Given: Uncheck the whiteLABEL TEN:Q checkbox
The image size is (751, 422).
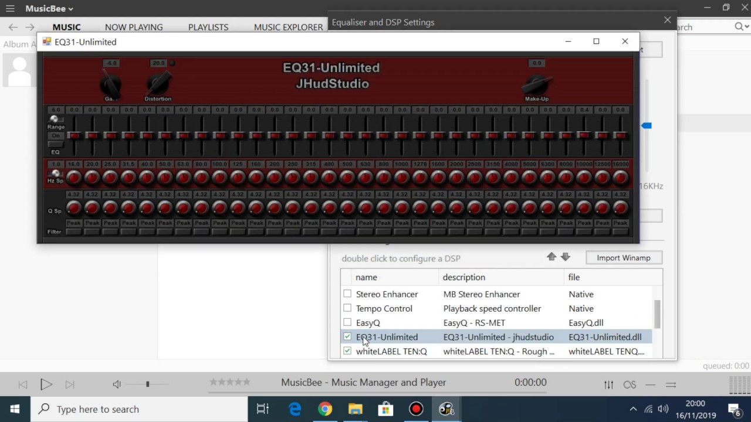Looking at the screenshot, I should (x=347, y=351).
